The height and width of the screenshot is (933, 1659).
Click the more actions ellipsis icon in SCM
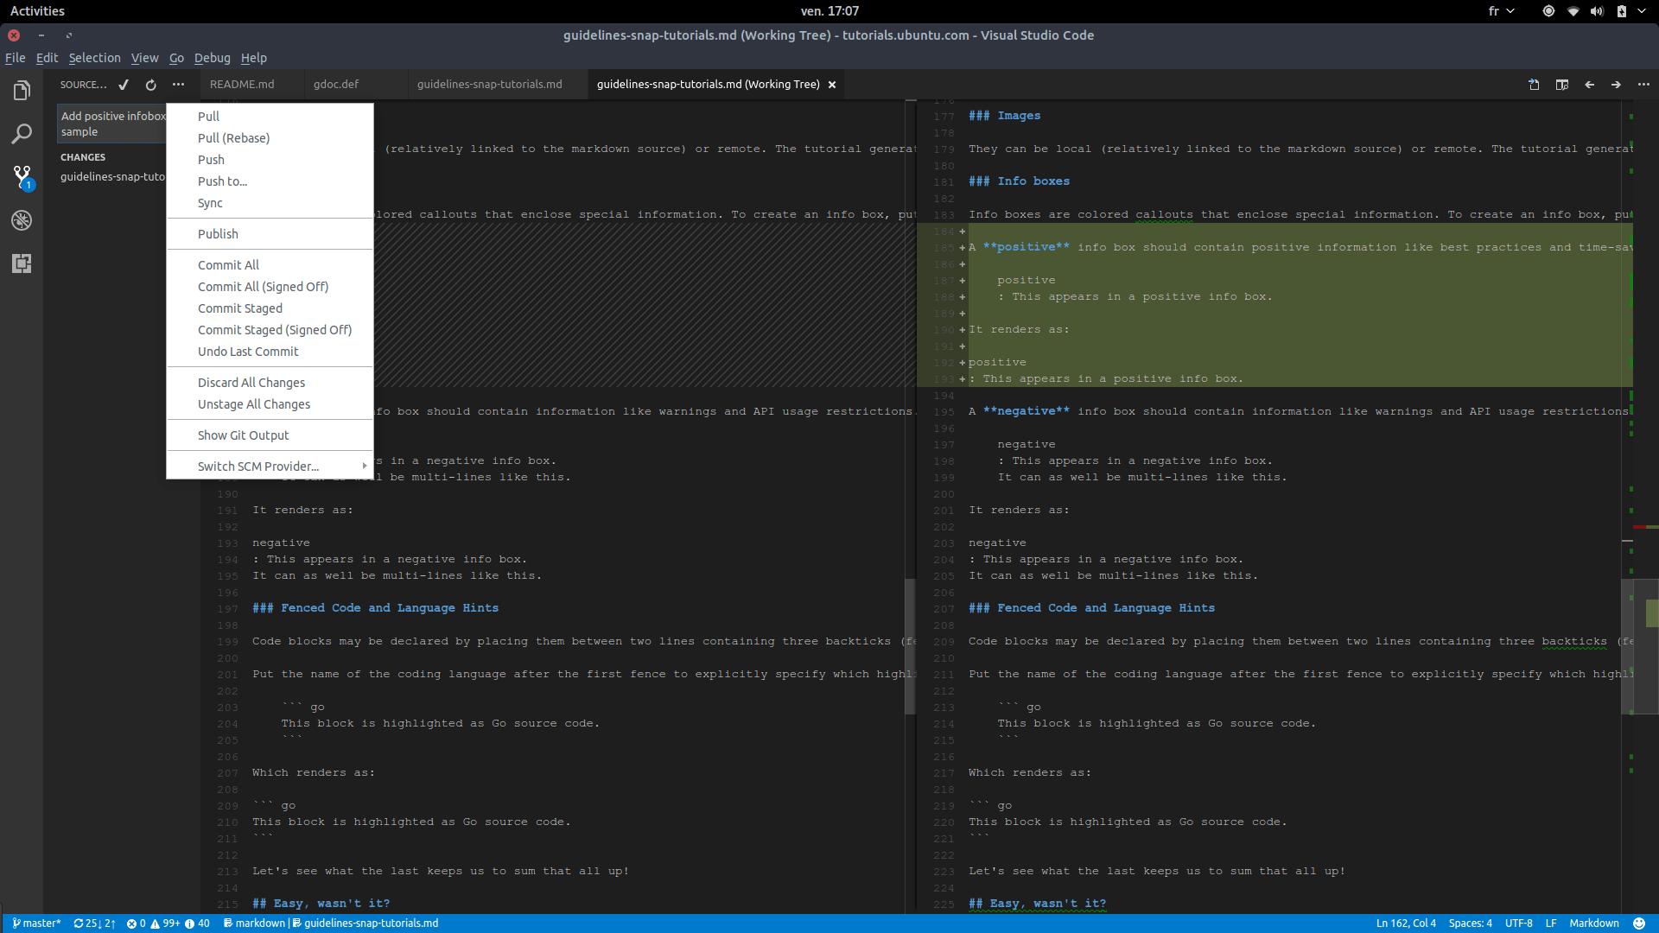point(178,83)
